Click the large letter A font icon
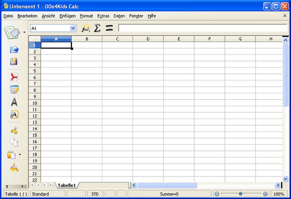 (x=14, y=102)
